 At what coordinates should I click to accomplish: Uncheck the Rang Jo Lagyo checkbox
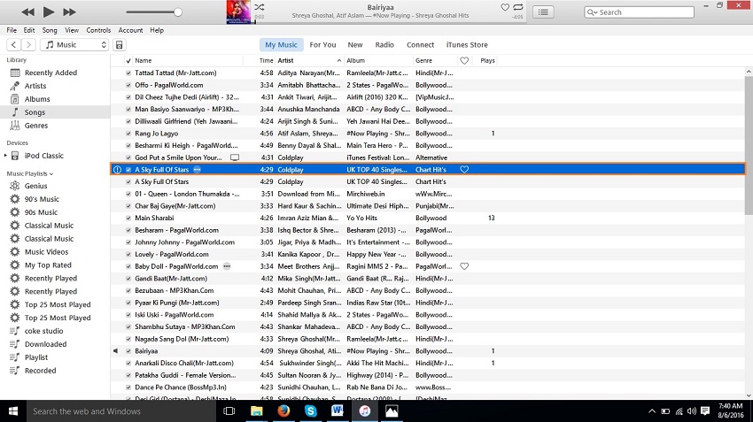pyautogui.click(x=128, y=133)
